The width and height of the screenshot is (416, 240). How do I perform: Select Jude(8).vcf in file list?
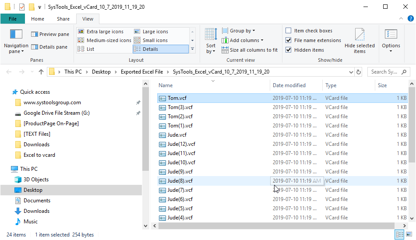coord(282,181)
